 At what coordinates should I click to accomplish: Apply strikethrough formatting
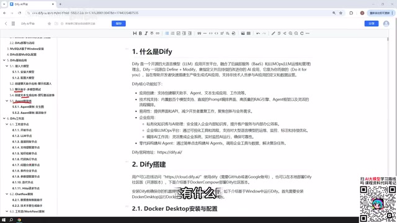point(151,33)
